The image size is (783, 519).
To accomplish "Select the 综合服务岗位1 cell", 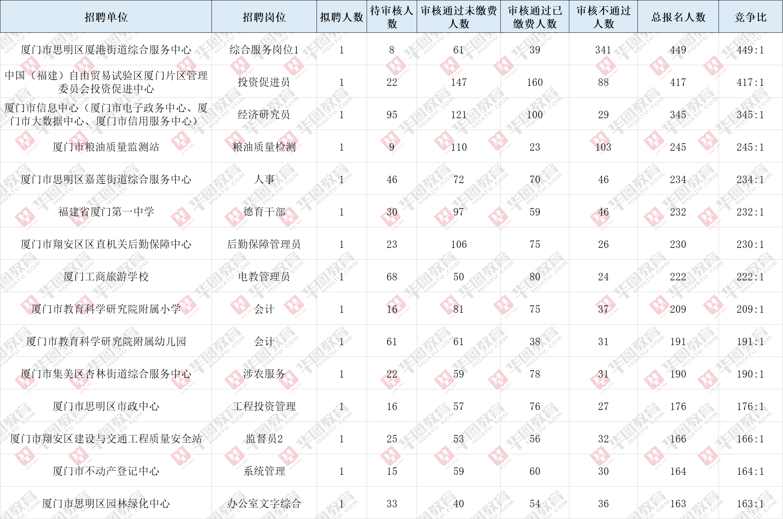I will click(x=264, y=49).
